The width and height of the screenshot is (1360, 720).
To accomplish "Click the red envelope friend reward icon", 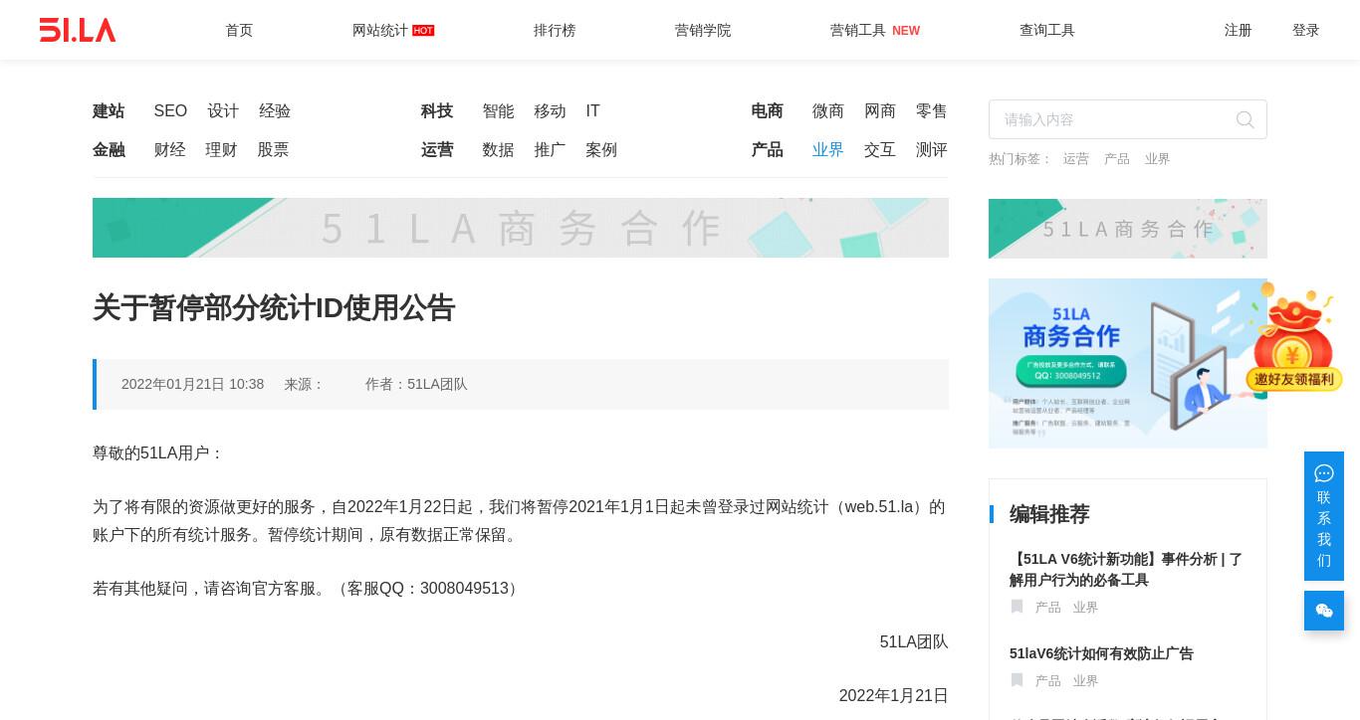I will click(x=1293, y=338).
